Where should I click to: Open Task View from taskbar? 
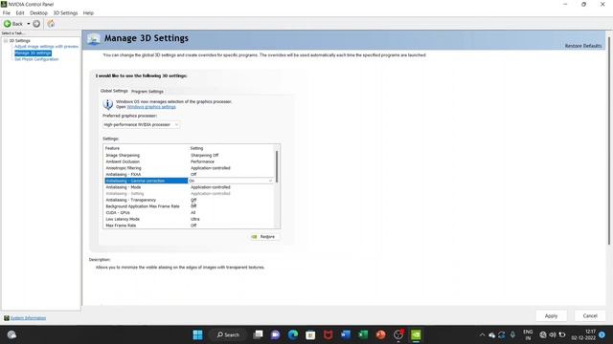click(258, 334)
